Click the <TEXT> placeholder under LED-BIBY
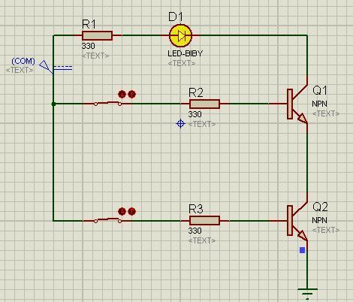This screenshot has height=302, width=353. pyautogui.click(x=182, y=63)
